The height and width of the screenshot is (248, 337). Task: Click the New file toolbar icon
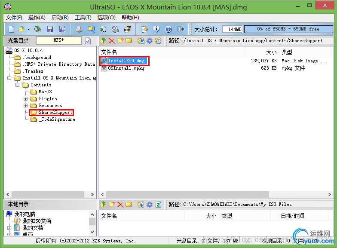11,29
